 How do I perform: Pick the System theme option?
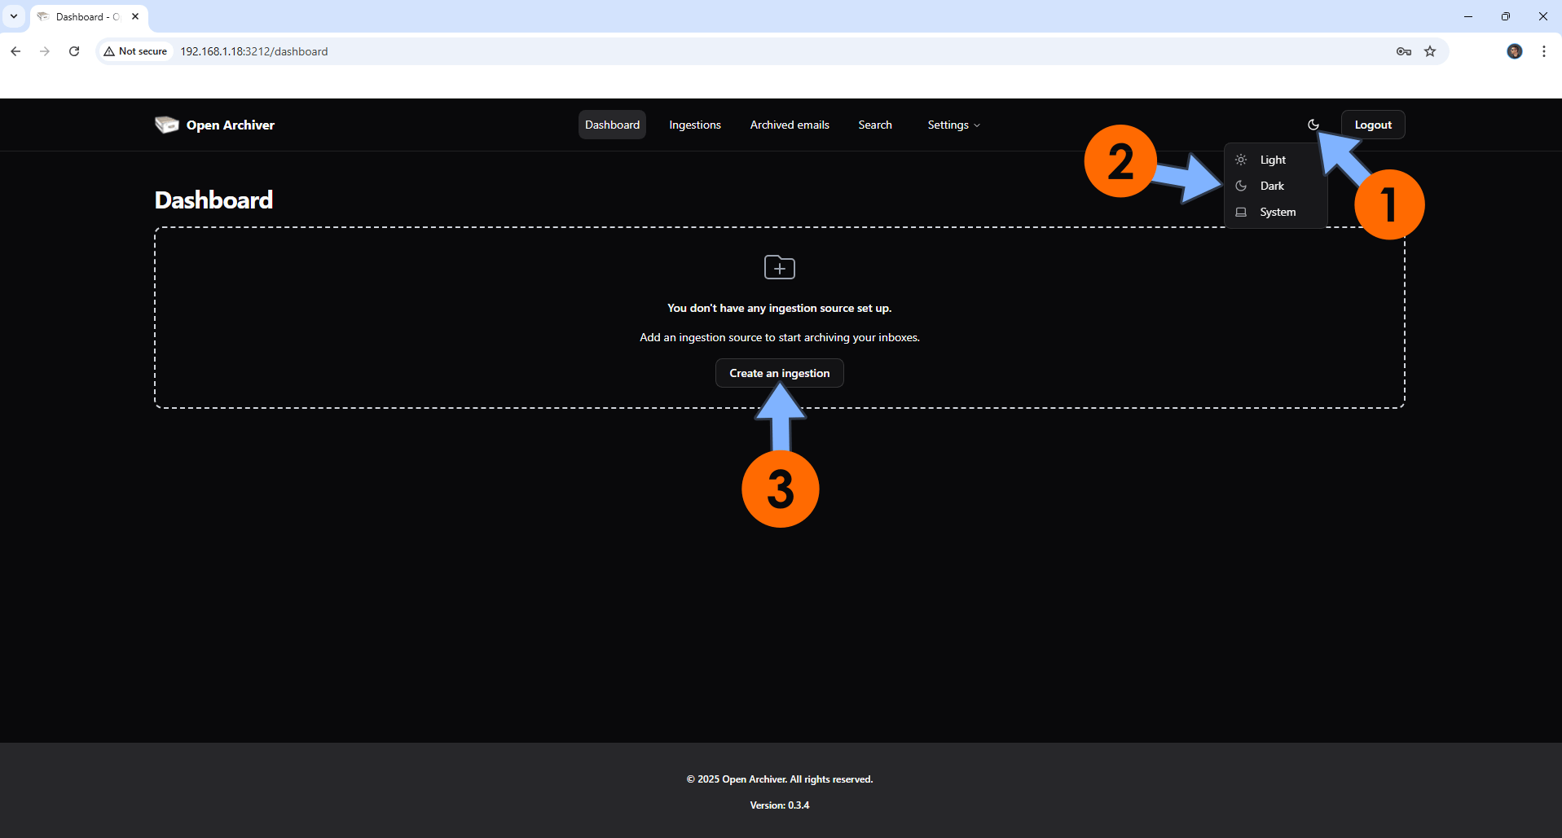click(x=1277, y=212)
